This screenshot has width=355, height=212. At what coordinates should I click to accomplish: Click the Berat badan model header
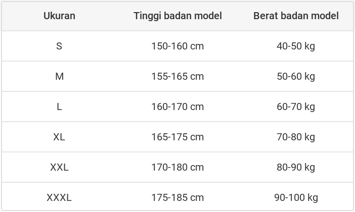tap(296, 16)
